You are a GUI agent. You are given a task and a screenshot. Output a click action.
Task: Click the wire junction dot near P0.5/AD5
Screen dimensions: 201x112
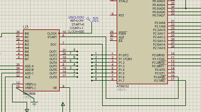pyautogui.click(x=186, y=8)
